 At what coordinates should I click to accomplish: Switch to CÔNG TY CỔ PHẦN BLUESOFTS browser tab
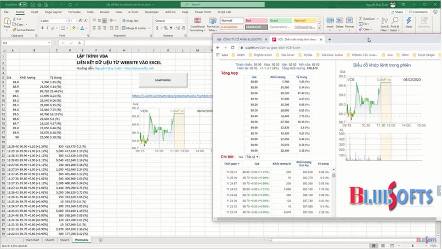pyautogui.click(x=242, y=39)
